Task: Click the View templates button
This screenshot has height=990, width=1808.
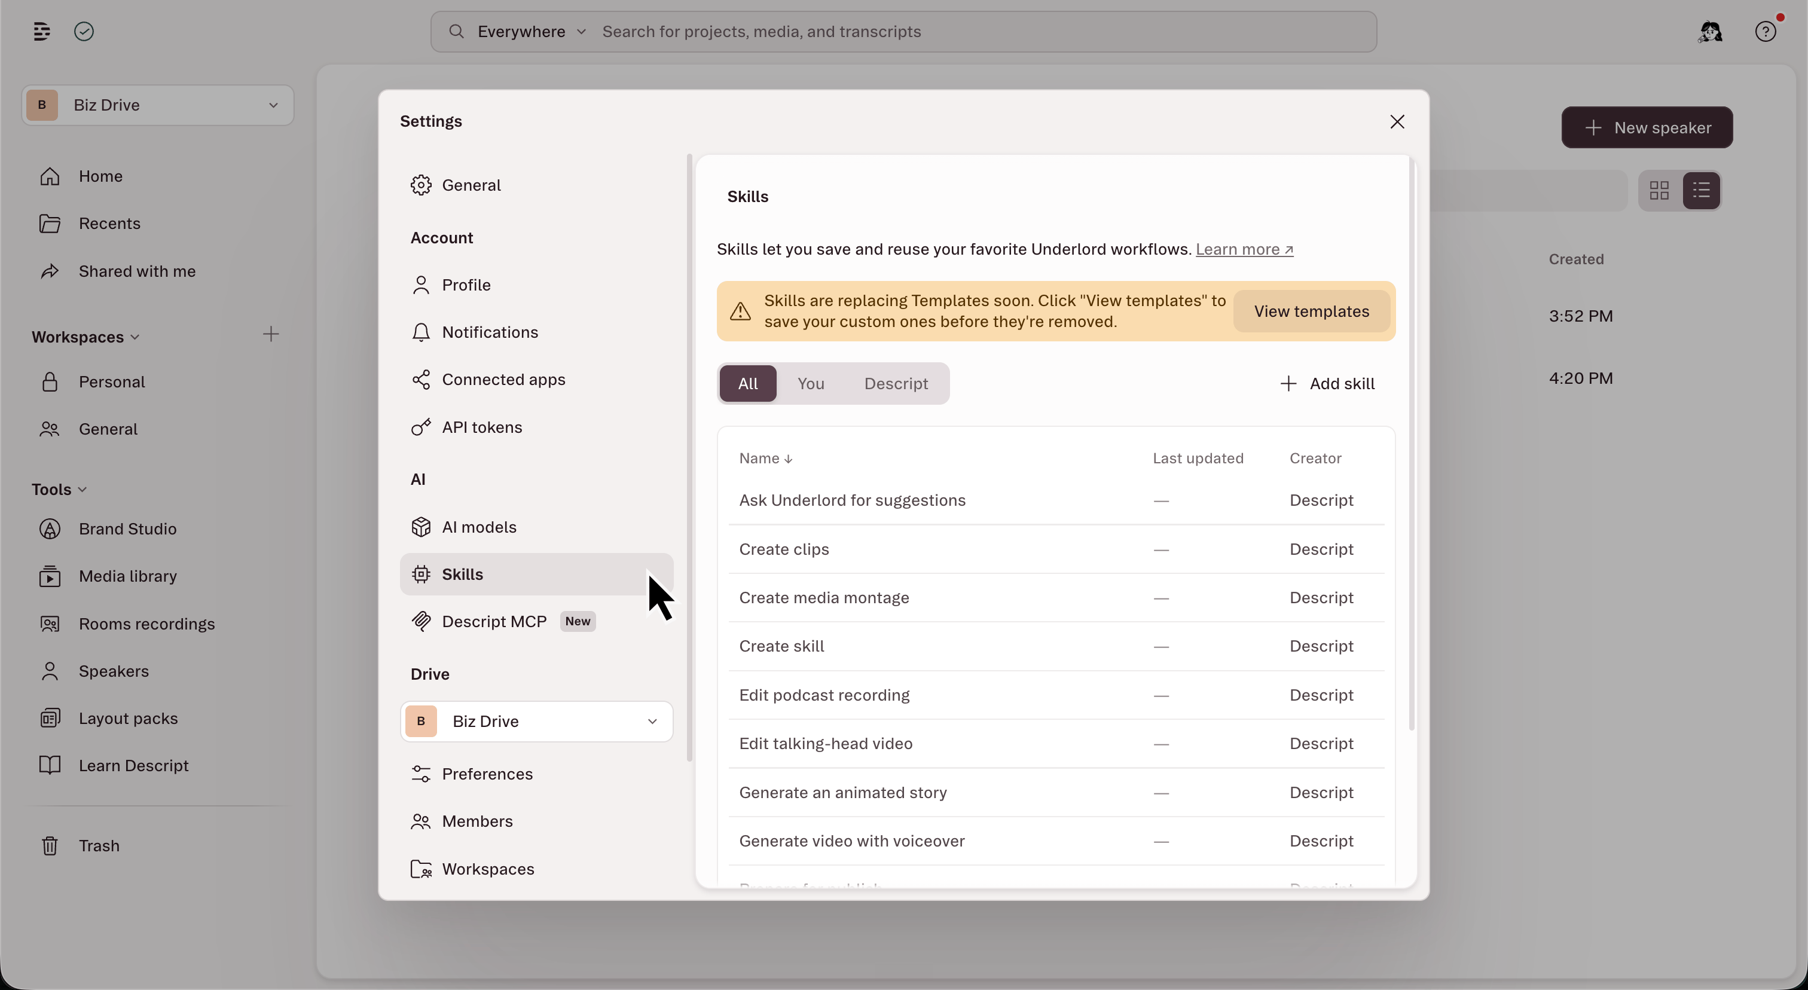Action: tap(1311, 311)
